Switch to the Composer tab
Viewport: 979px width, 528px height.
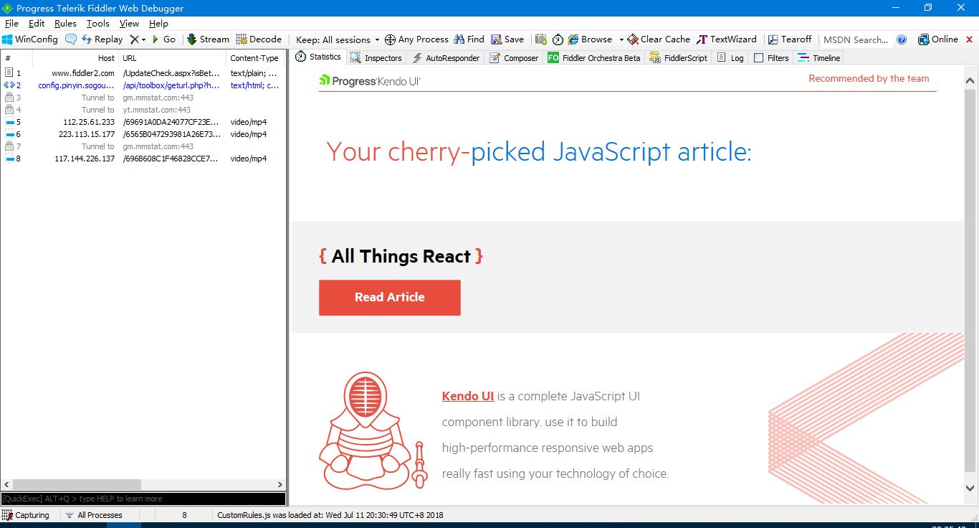[x=514, y=58]
